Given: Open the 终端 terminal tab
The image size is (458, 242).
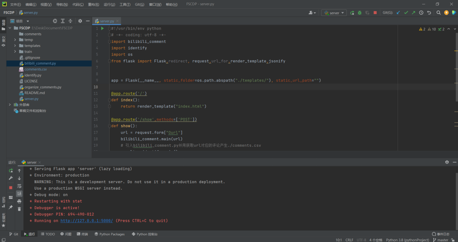Looking at the screenshot, I should (x=82, y=234).
